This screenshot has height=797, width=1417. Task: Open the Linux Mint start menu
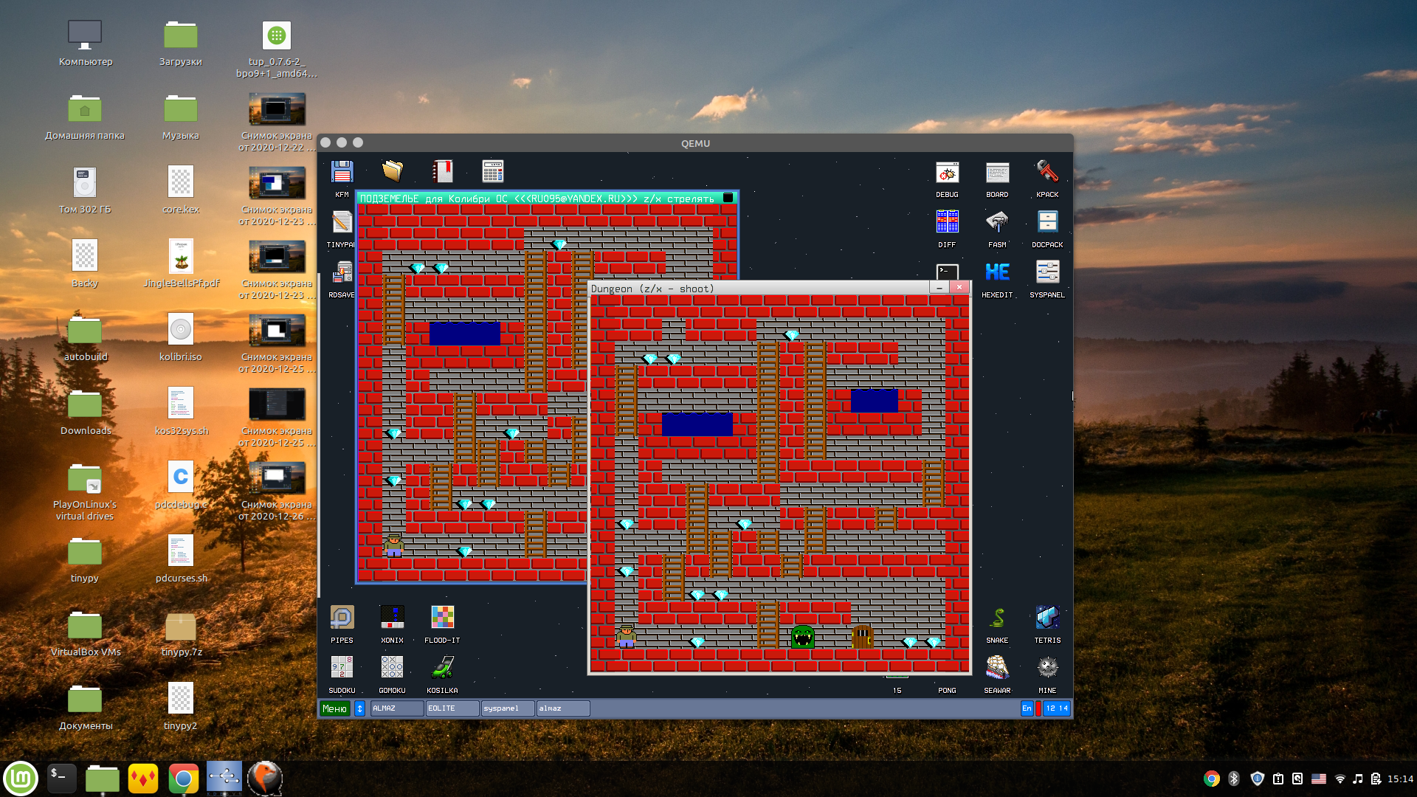(x=21, y=779)
